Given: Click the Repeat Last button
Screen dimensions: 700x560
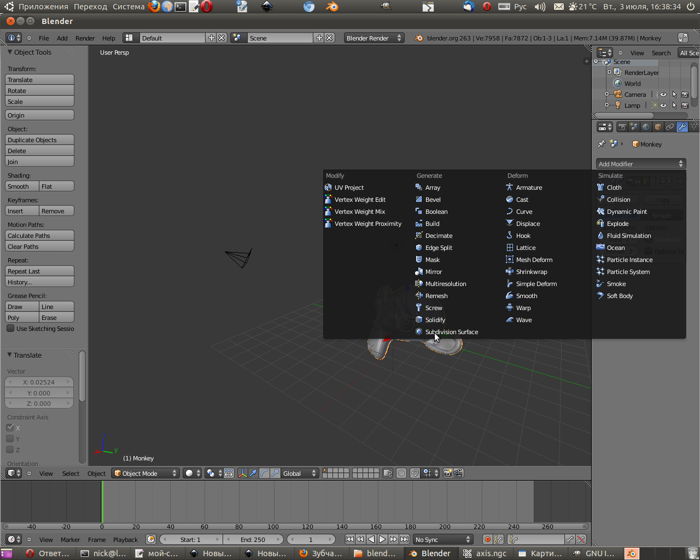Looking at the screenshot, I should tap(39, 271).
